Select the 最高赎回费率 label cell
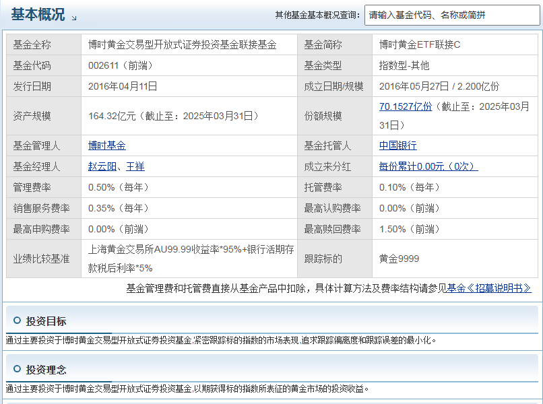This screenshot has width=543, height=404. (x=335, y=229)
